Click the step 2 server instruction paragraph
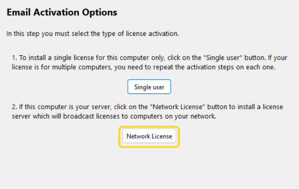 coord(149,111)
